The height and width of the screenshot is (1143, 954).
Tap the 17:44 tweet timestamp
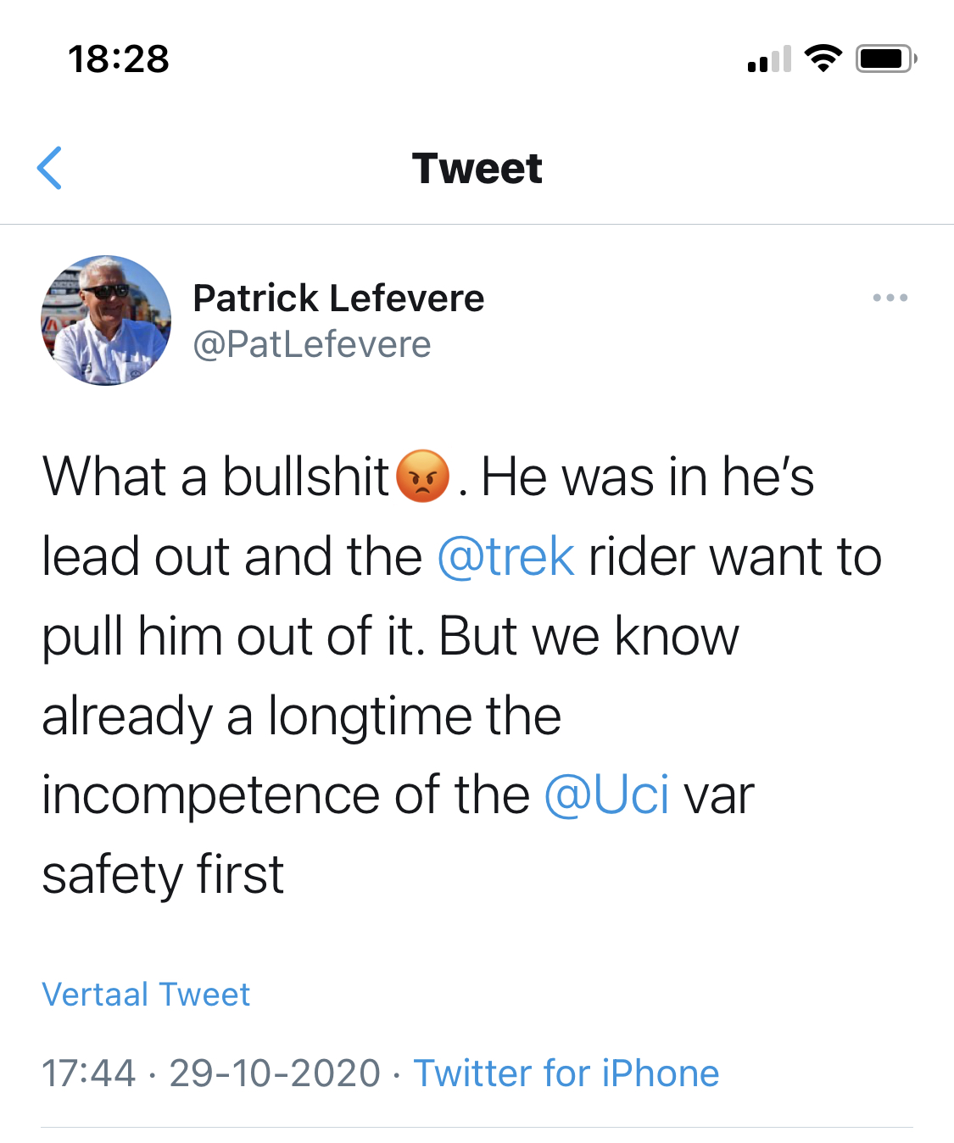(x=89, y=1073)
